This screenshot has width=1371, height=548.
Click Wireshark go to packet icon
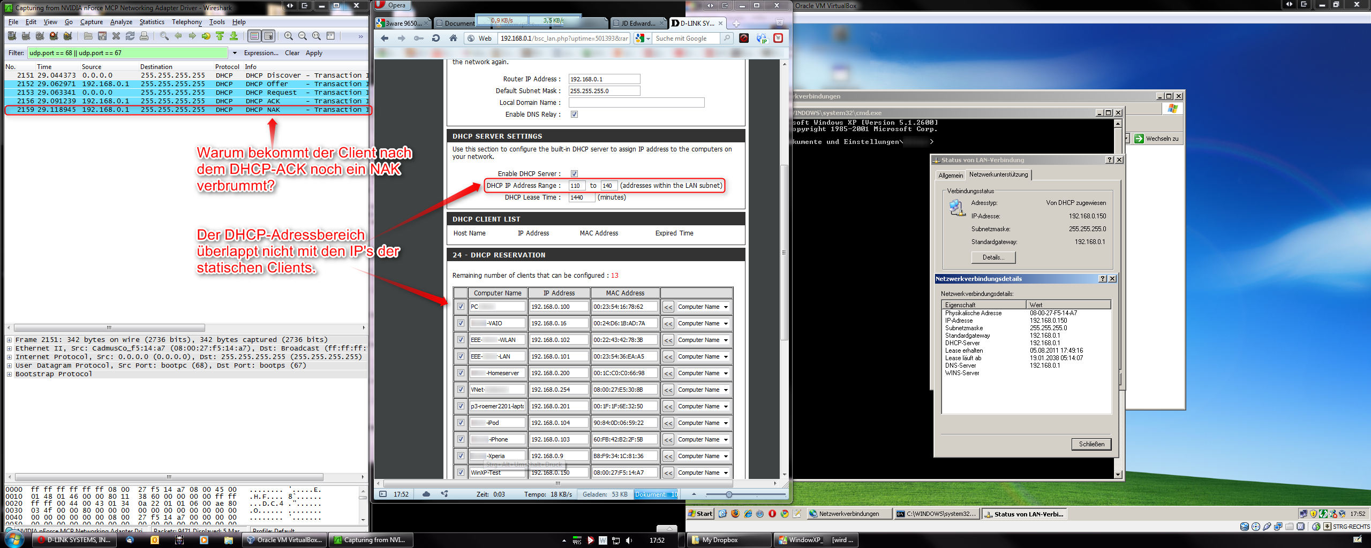click(x=206, y=36)
